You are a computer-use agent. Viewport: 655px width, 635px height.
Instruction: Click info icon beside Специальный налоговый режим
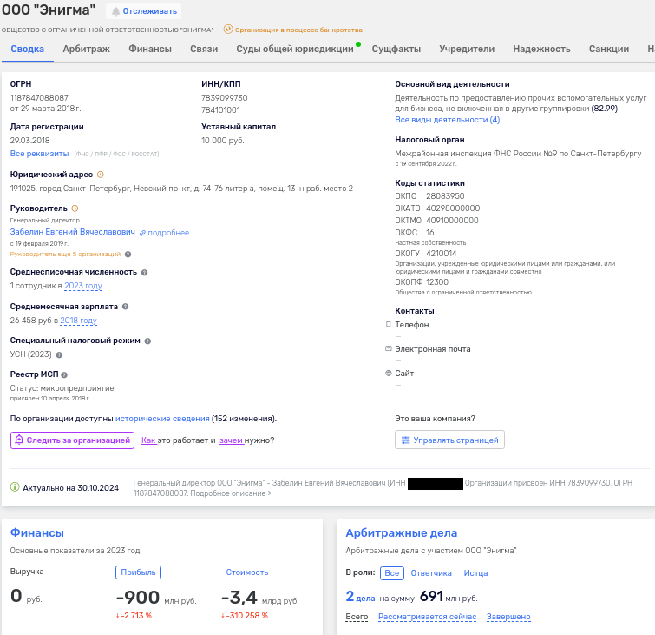(x=146, y=341)
